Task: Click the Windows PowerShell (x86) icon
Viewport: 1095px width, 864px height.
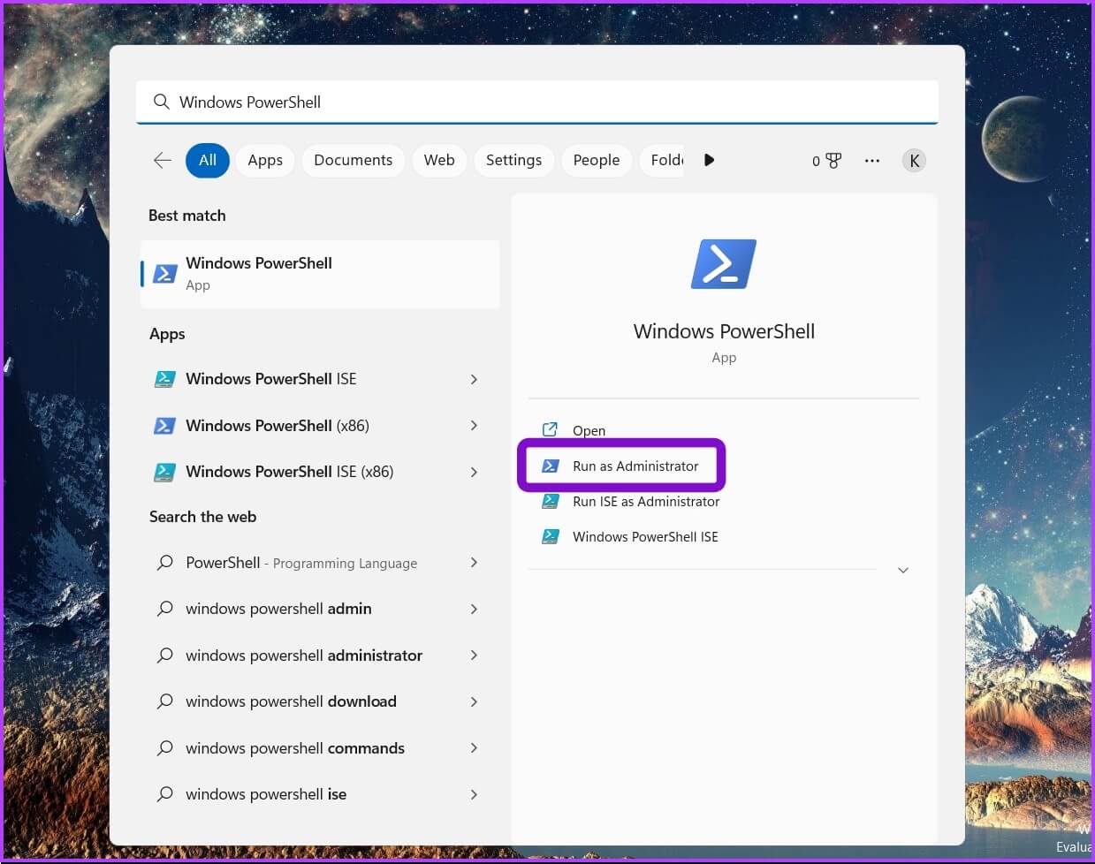Action: [x=164, y=426]
